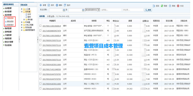Open the start-date calendar picker icon
This screenshot has width=193, height=96.
pyautogui.click(x=64, y=10)
